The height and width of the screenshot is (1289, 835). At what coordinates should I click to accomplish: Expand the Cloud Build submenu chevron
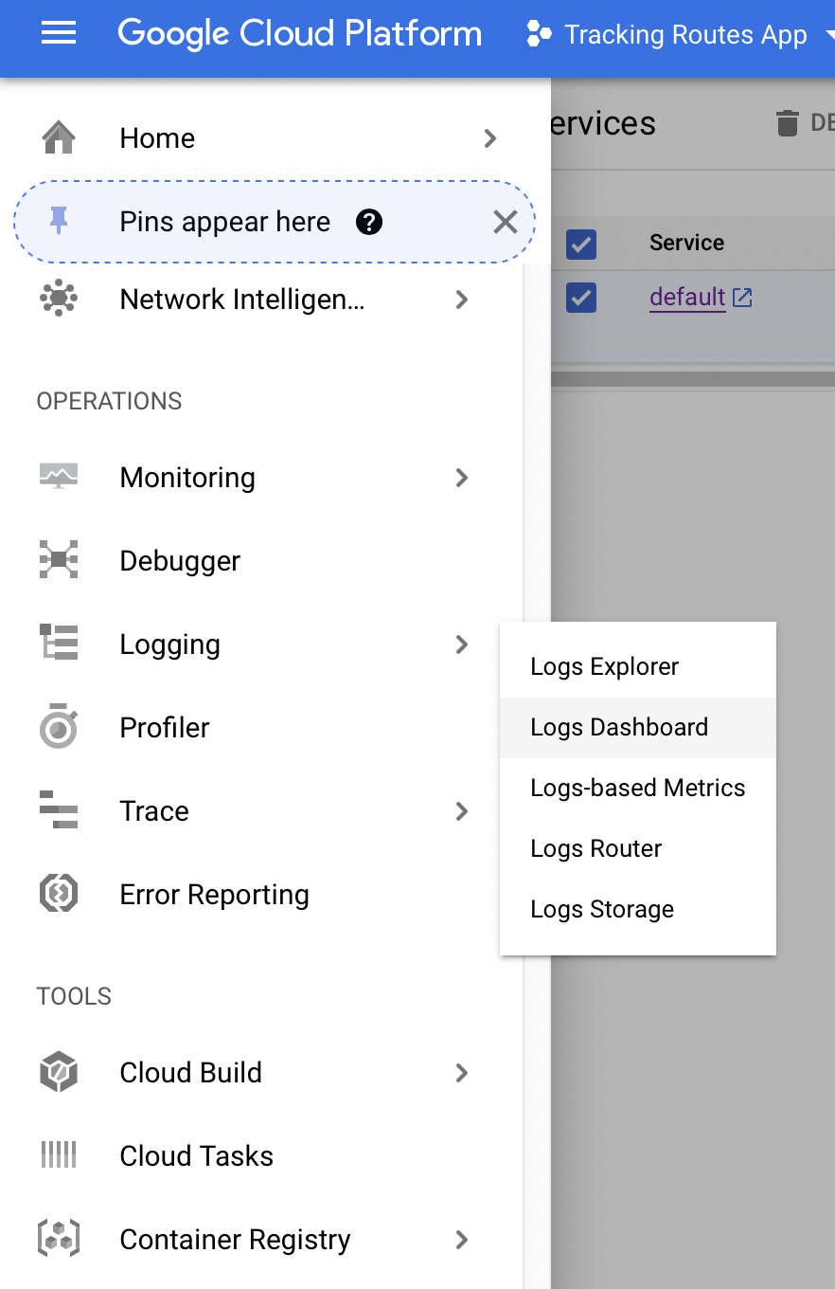click(x=462, y=1073)
